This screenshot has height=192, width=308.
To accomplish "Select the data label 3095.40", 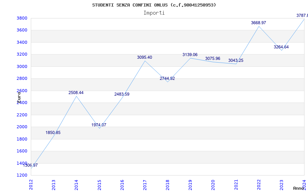I will tap(145, 57).
